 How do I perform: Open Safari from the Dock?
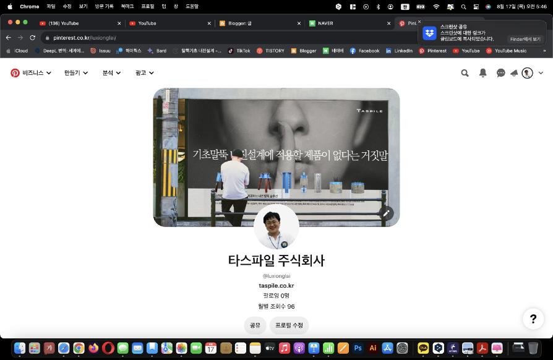pos(64,348)
